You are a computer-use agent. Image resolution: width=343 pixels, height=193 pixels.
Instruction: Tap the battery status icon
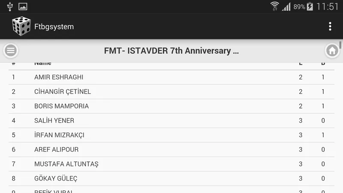(x=310, y=6)
